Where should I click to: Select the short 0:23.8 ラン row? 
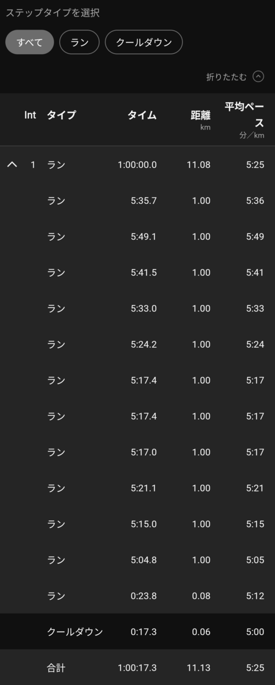(x=137, y=596)
